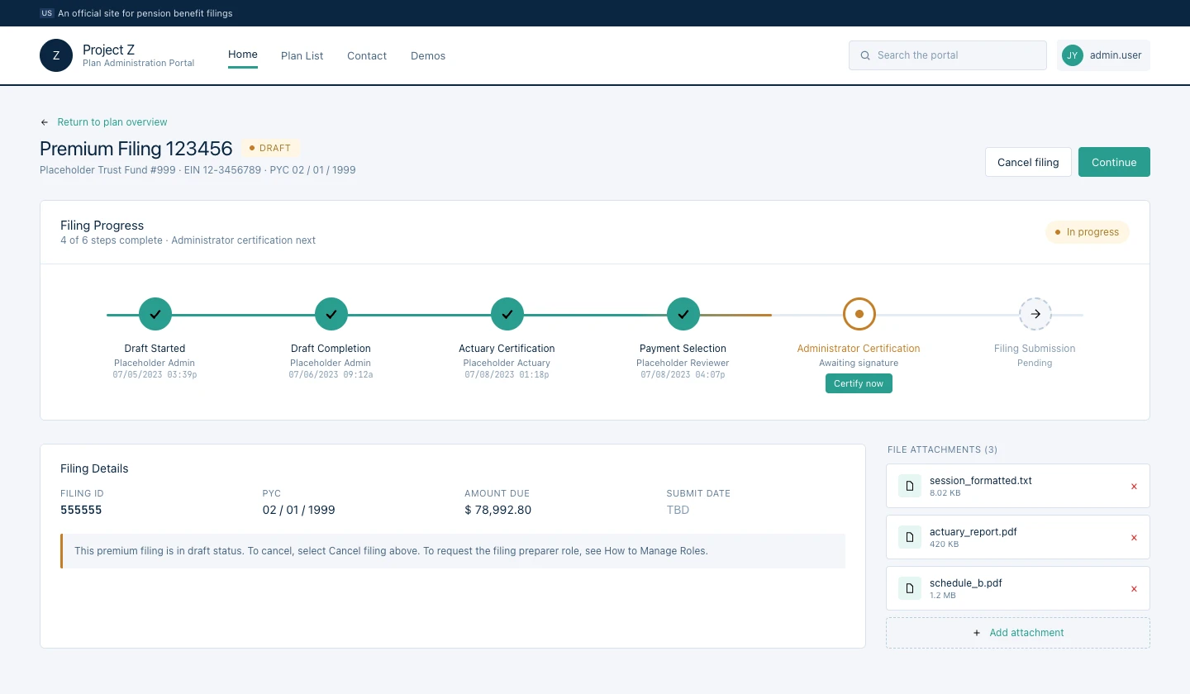Click the Draft Started checkmark step
The image size is (1190, 694).
click(155, 314)
